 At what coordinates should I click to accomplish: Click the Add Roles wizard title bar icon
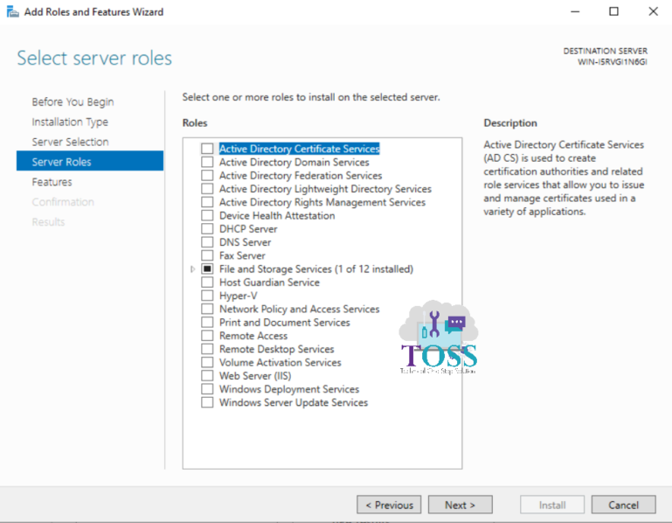13,11
